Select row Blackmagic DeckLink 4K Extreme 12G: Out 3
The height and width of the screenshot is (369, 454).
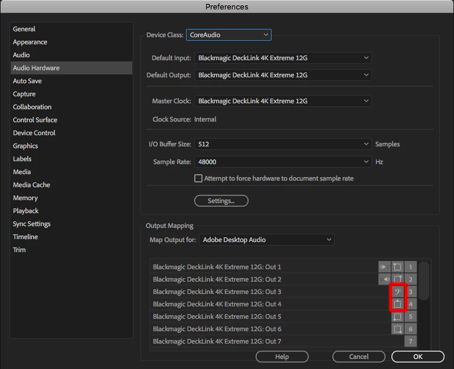tap(283, 292)
